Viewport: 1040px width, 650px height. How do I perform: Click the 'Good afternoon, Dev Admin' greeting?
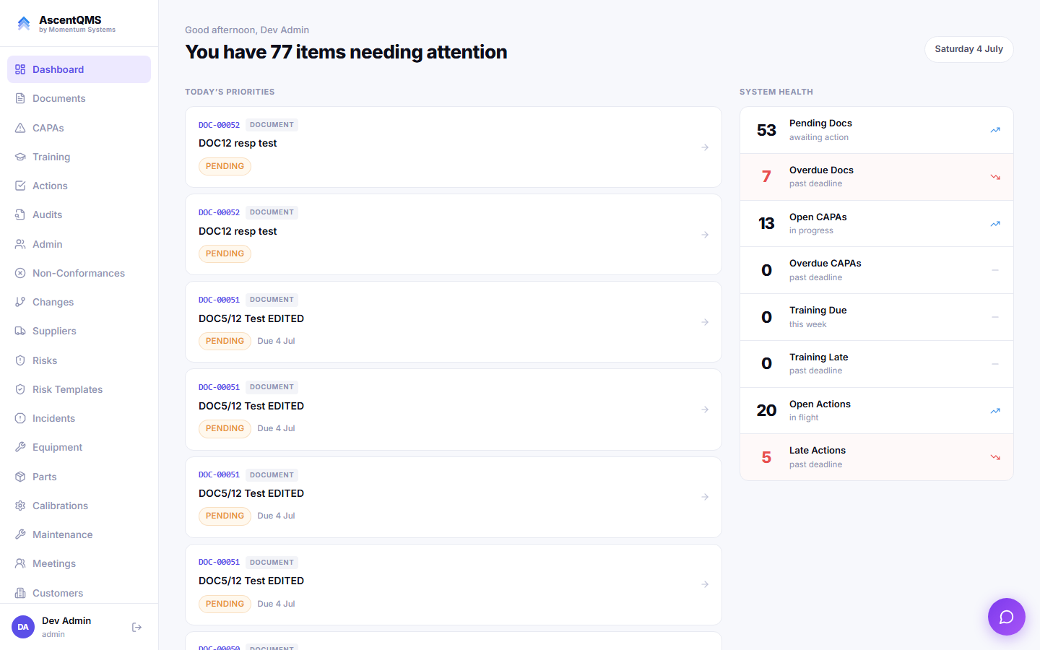pyautogui.click(x=247, y=30)
